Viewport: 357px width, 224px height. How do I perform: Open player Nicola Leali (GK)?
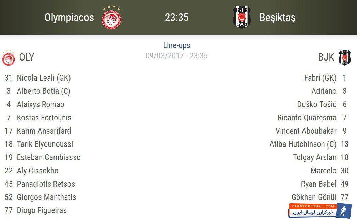pos(44,78)
